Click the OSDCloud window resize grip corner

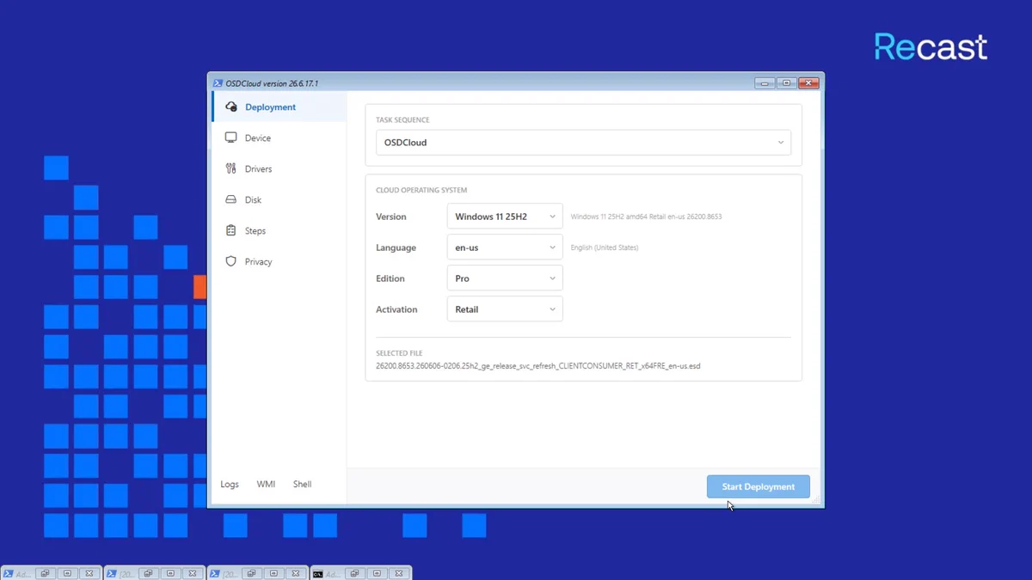816,500
